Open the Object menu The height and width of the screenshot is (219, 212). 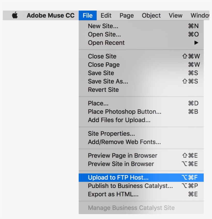[x=151, y=16]
